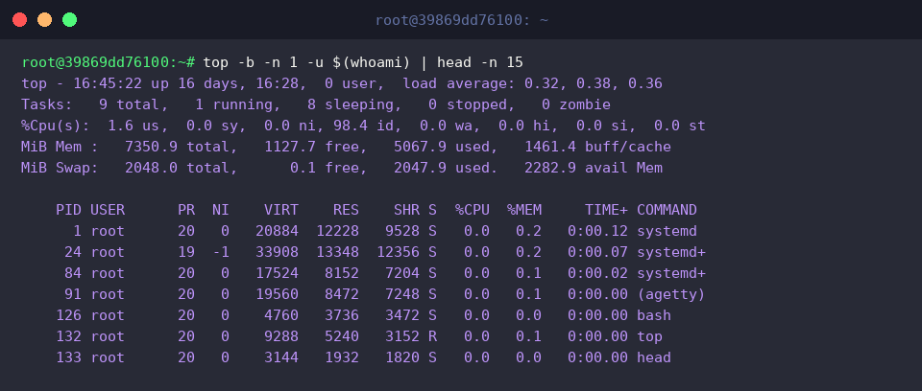
Task: Click the (agetty) command name
Action: [x=671, y=295]
